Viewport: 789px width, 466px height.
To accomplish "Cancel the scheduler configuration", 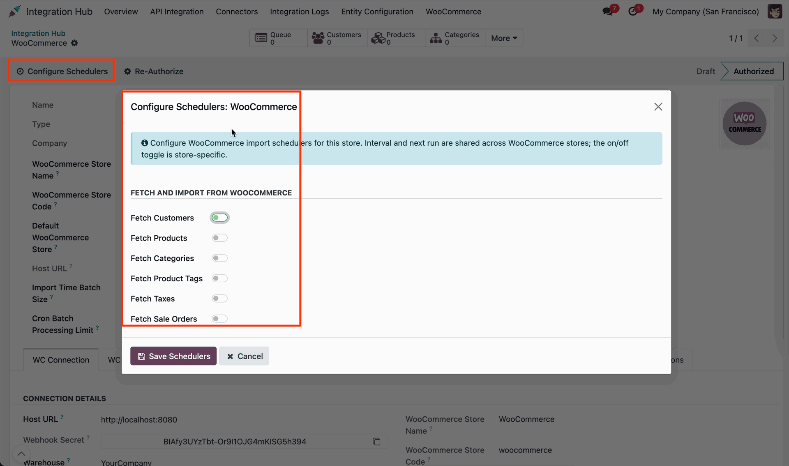I will [x=244, y=356].
